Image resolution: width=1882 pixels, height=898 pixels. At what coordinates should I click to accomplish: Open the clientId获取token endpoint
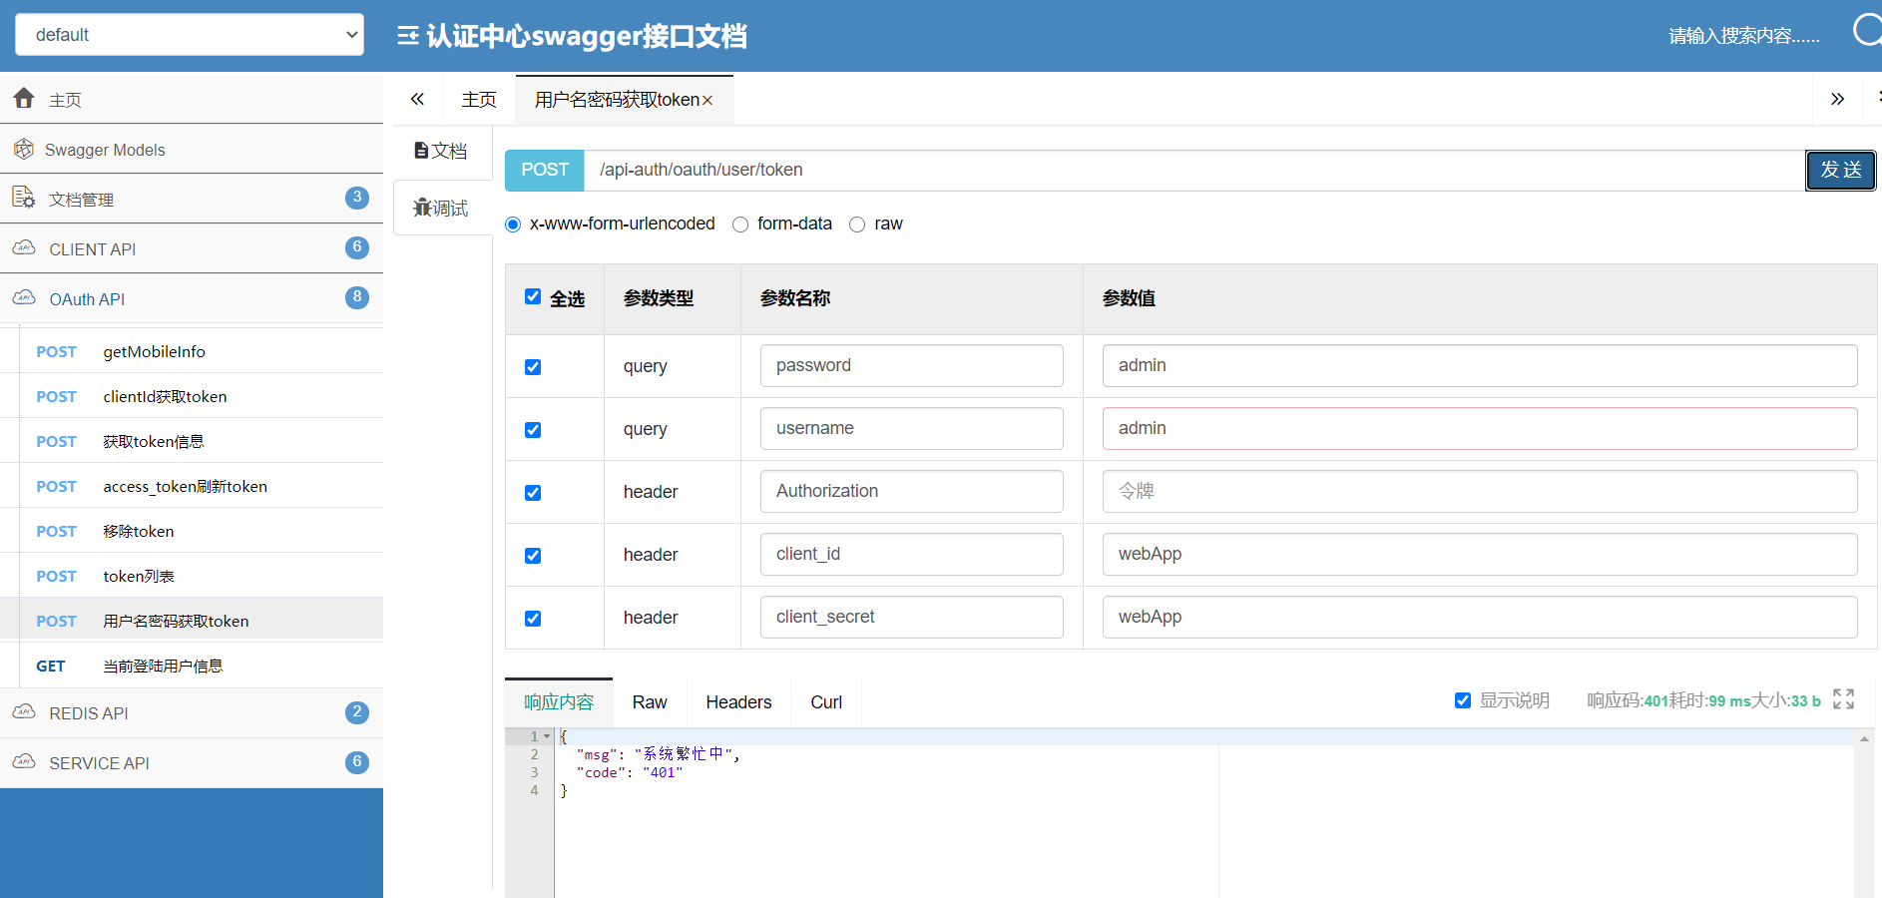click(x=192, y=396)
